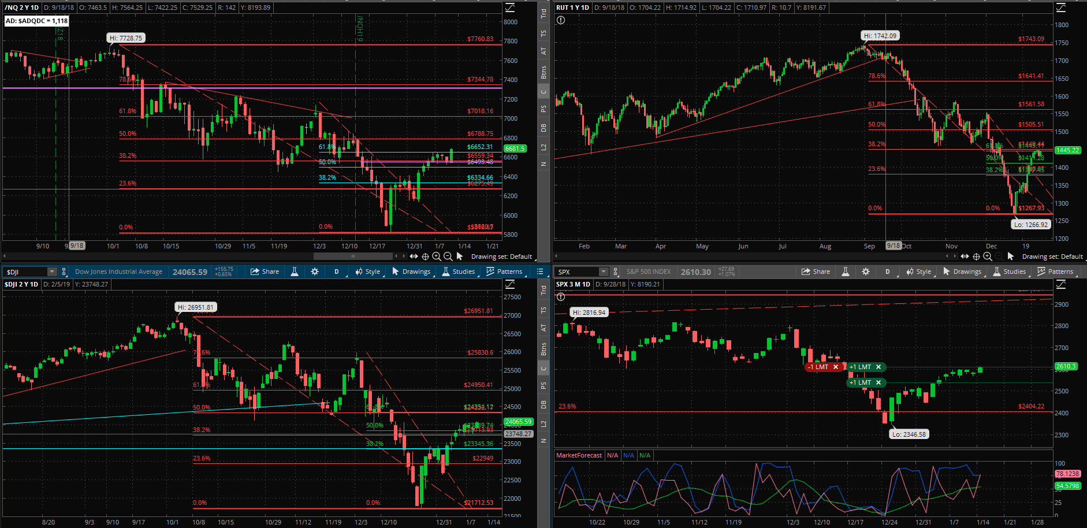Click the /NQ chart horizontal scrollbar thumb
The height and width of the screenshot is (528, 1087).
[x=353, y=256]
